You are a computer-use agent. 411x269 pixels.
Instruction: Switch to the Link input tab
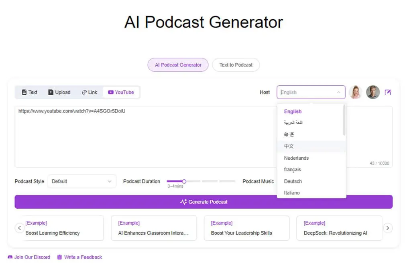tap(90, 92)
